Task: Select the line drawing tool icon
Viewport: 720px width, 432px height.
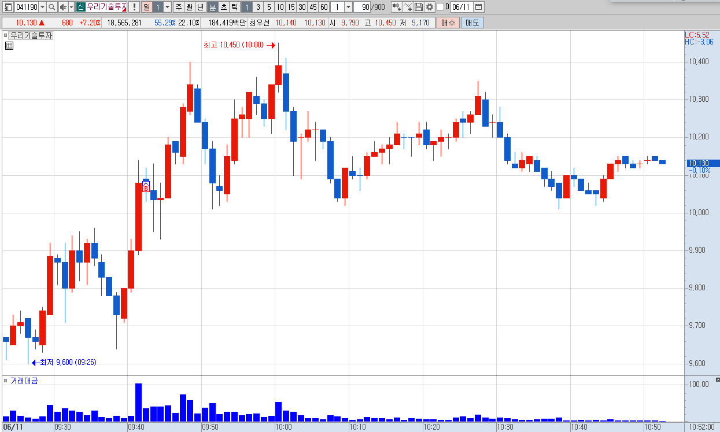Action: [408, 7]
